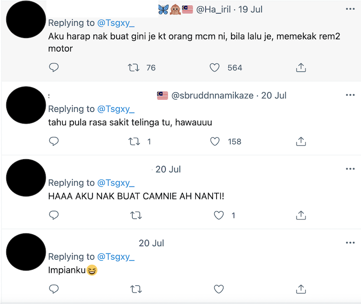The image size is (361, 304).
Task: Reply to the @Ha_iril tweet
Action: pyautogui.click(x=54, y=67)
